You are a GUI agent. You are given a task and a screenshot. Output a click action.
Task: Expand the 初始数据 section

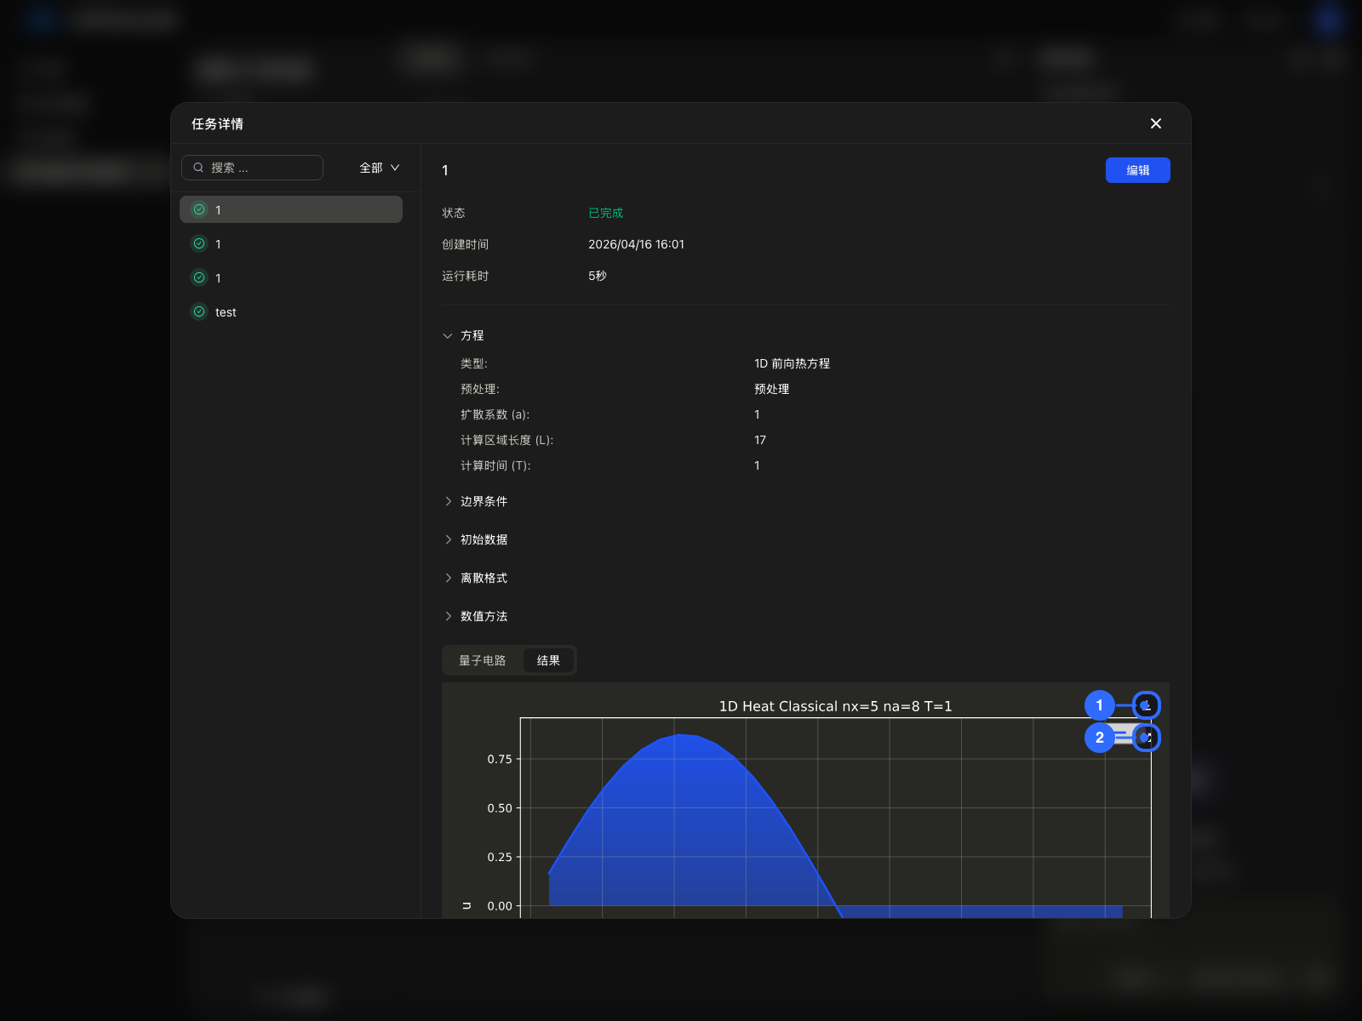[448, 539]
